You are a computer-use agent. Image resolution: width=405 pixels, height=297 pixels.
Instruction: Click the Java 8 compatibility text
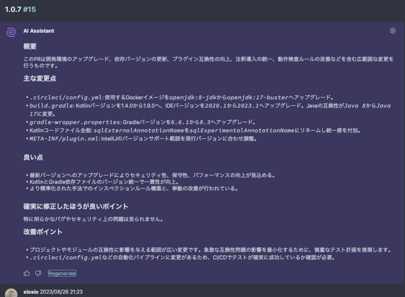click(x=355, y=106)
